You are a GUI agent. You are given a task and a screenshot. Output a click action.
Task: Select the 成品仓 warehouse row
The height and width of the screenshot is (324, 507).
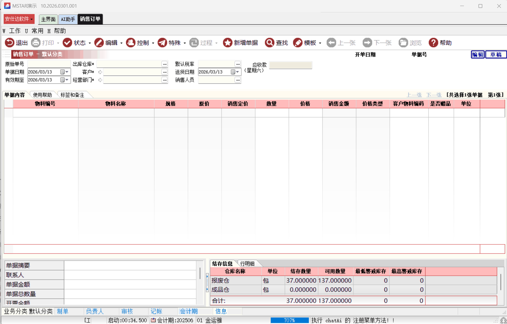point(353,289)
